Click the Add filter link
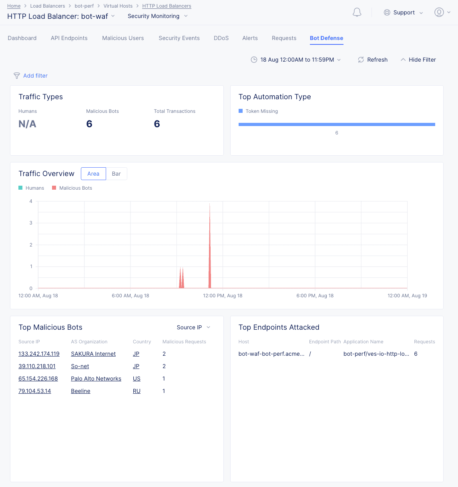 point(35,76)
